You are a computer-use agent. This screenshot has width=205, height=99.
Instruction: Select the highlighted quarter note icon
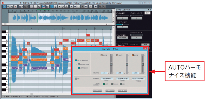pos(52,6)
